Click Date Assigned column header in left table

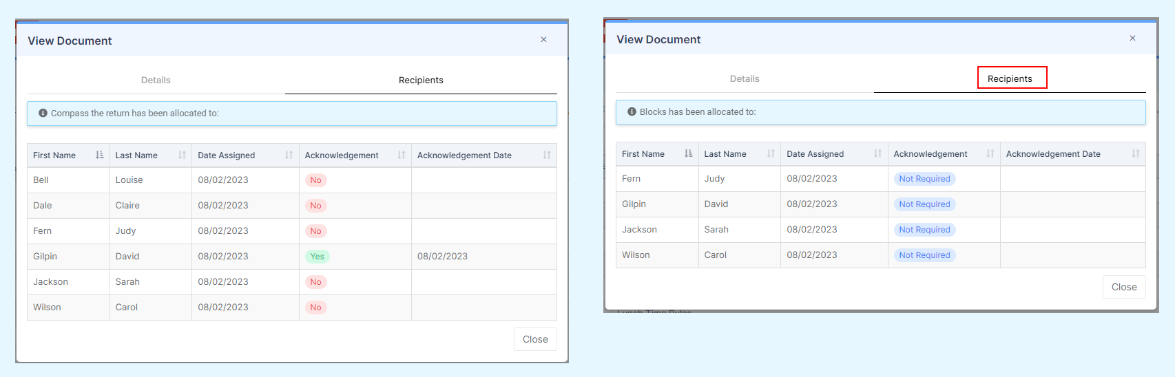(245, 155)
